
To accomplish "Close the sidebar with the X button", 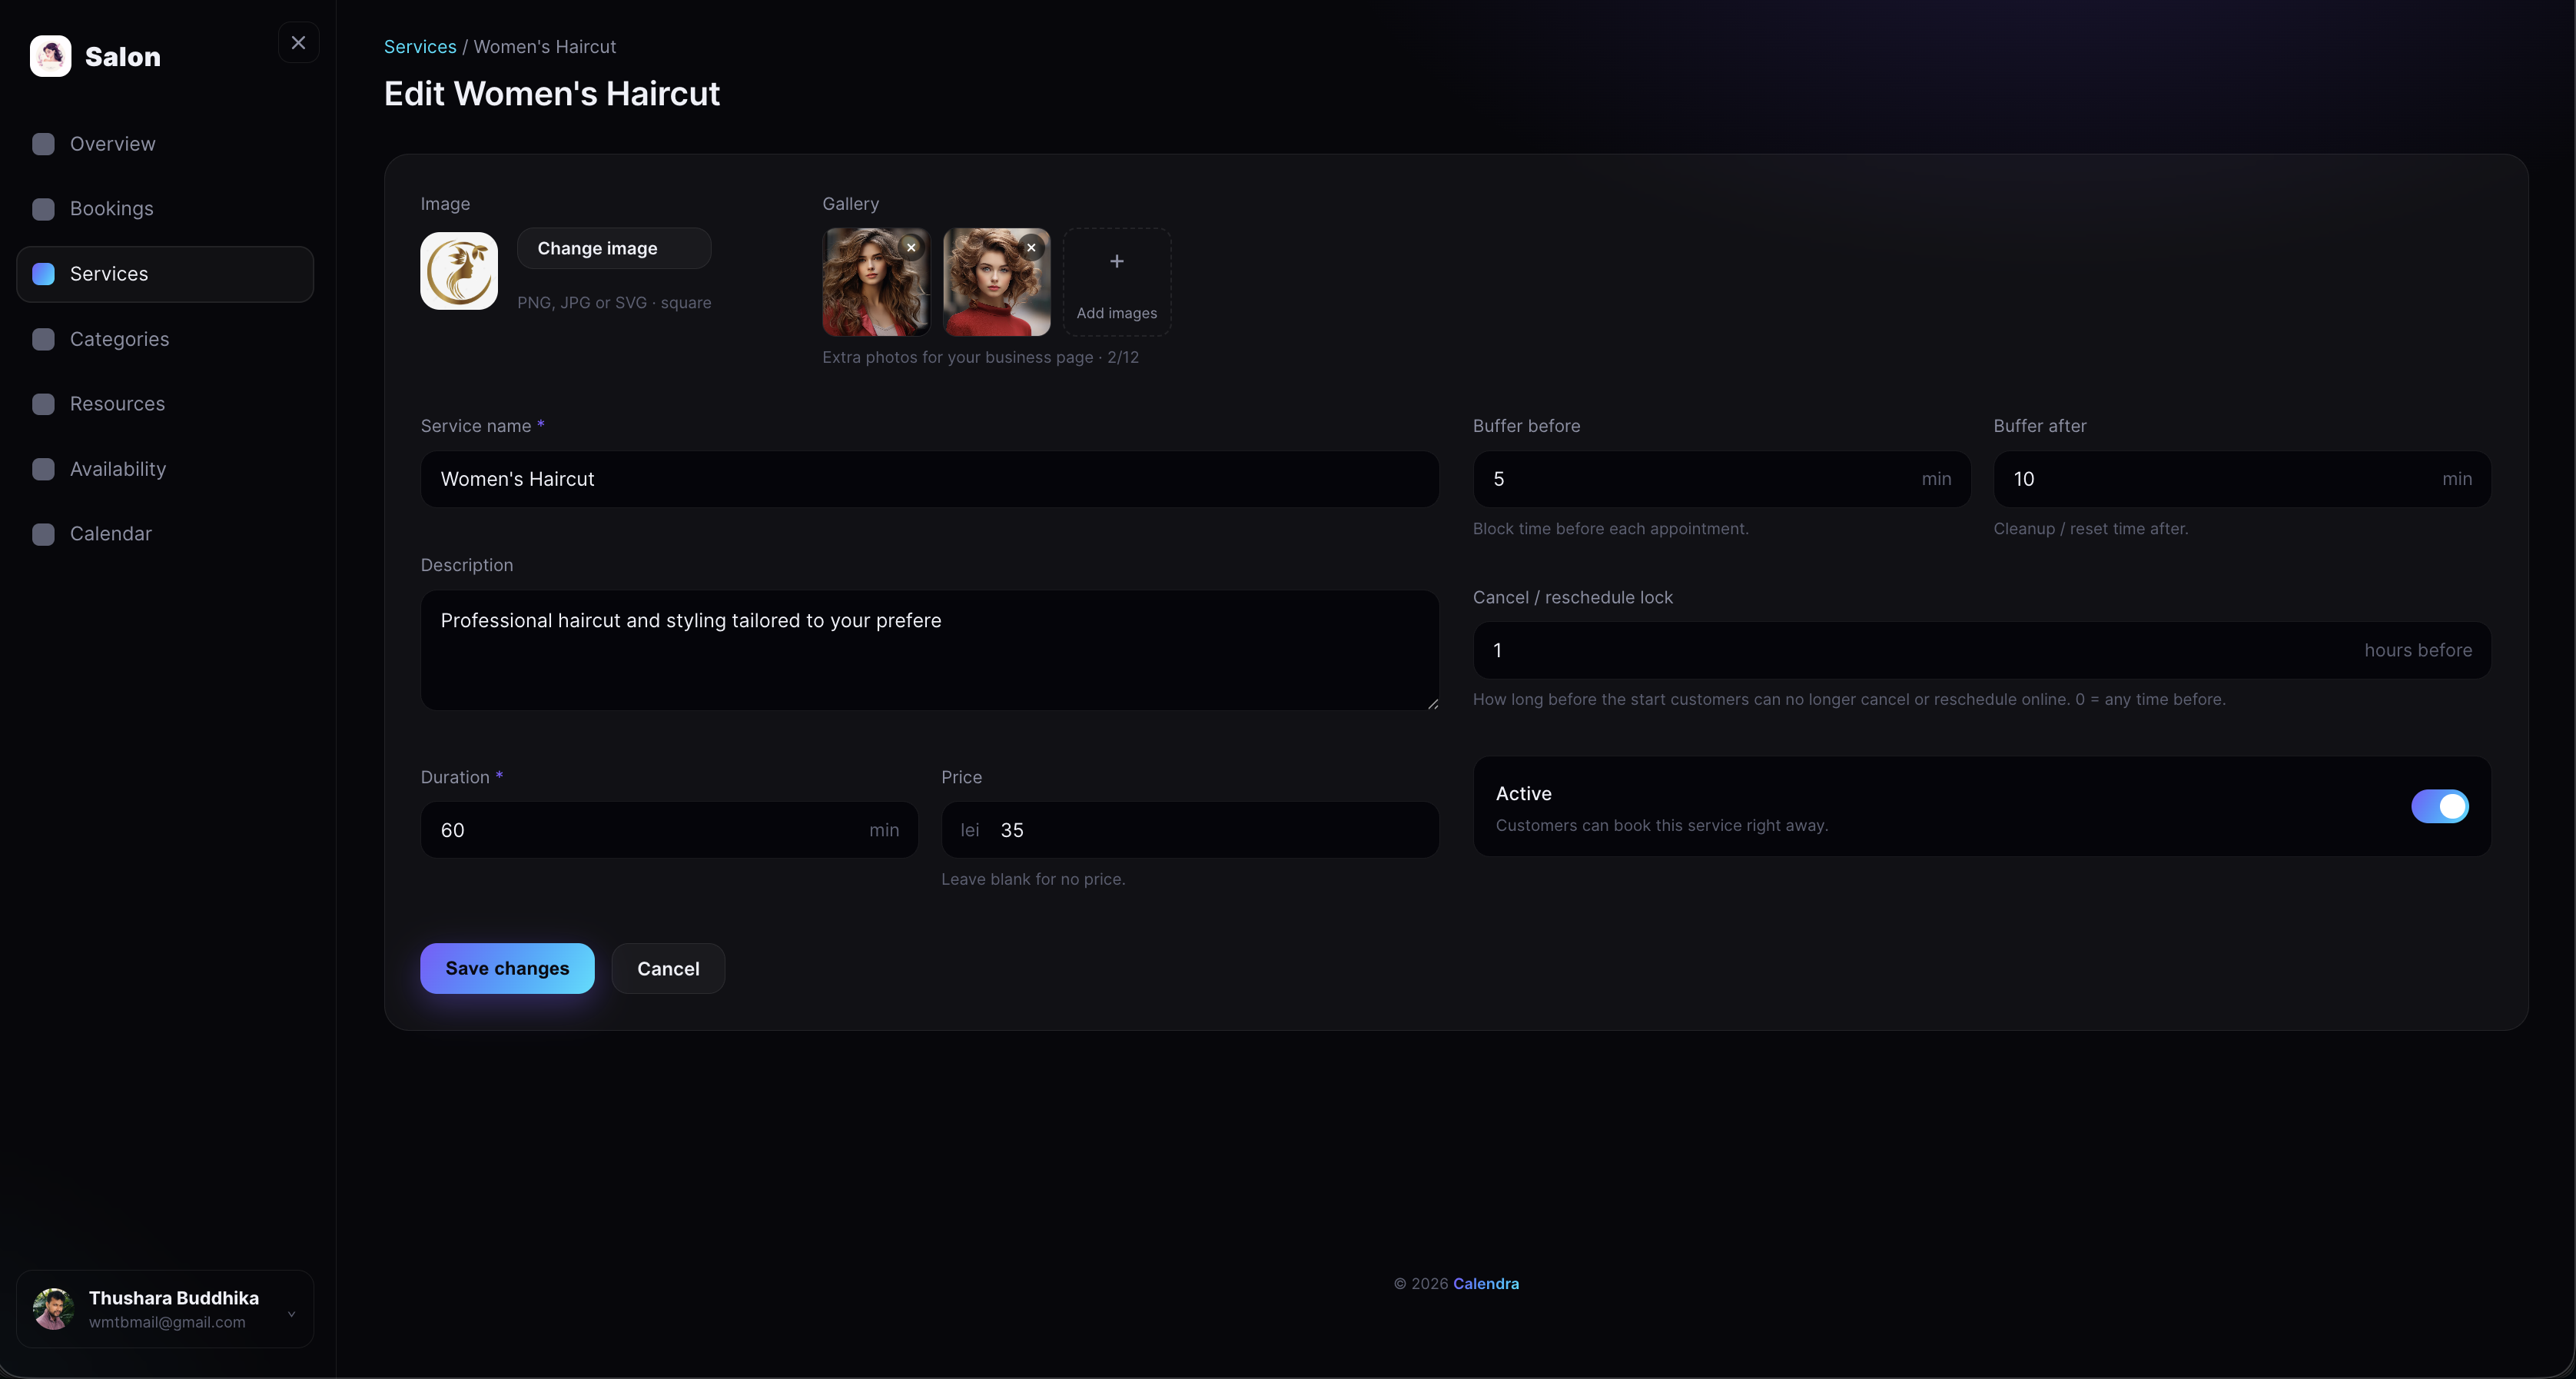I will point(298,43).
